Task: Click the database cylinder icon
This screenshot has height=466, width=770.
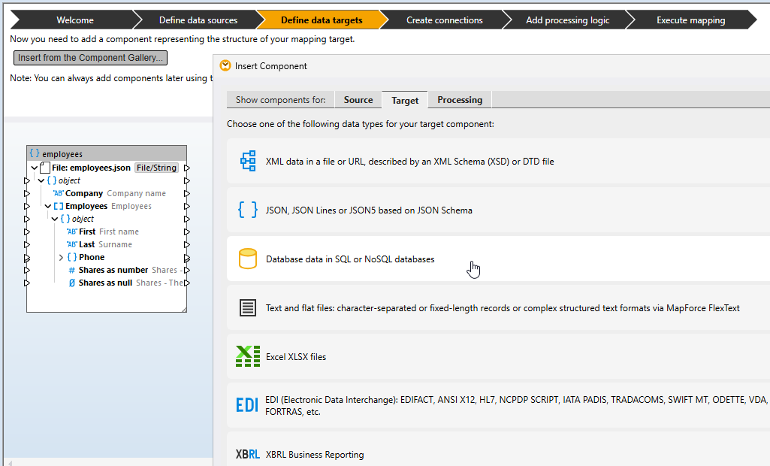Action: (248, 259)
